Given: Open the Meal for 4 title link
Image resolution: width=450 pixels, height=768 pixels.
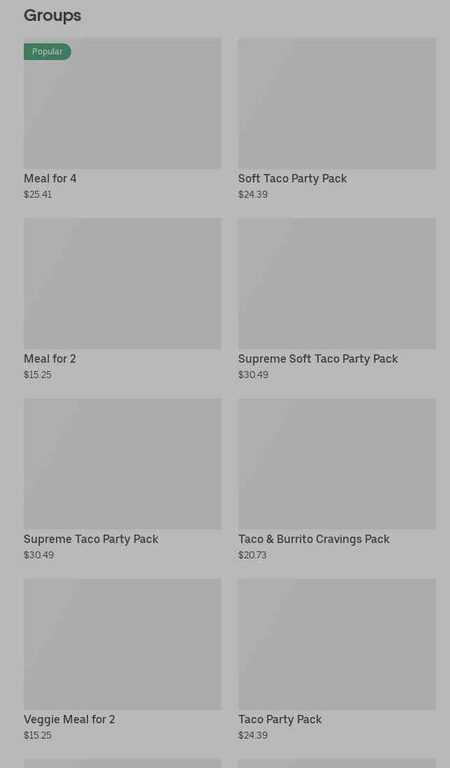Looking at the screenshot, I should point(50,179).
